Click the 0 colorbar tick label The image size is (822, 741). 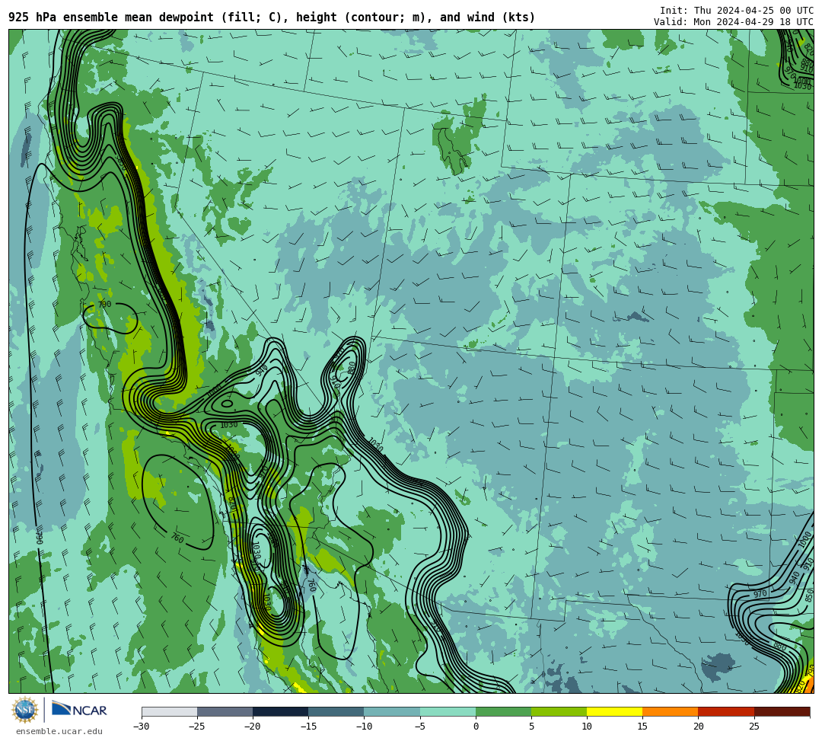click(476, 727)
